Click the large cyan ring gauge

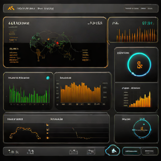coord(139,64)
